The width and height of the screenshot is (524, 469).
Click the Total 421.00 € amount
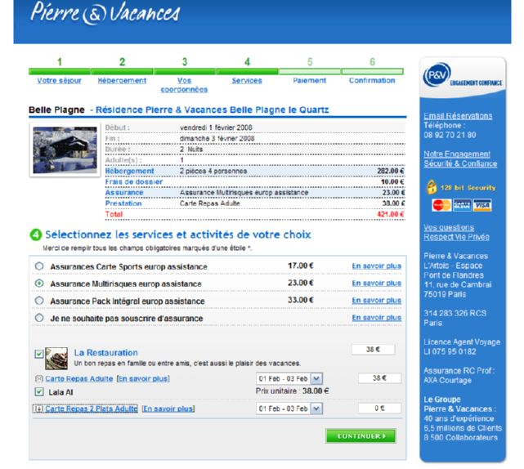[390, 214]
